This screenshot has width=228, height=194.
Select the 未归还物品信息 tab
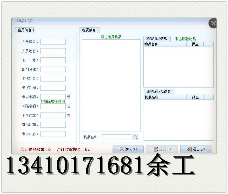click(159, 92)
